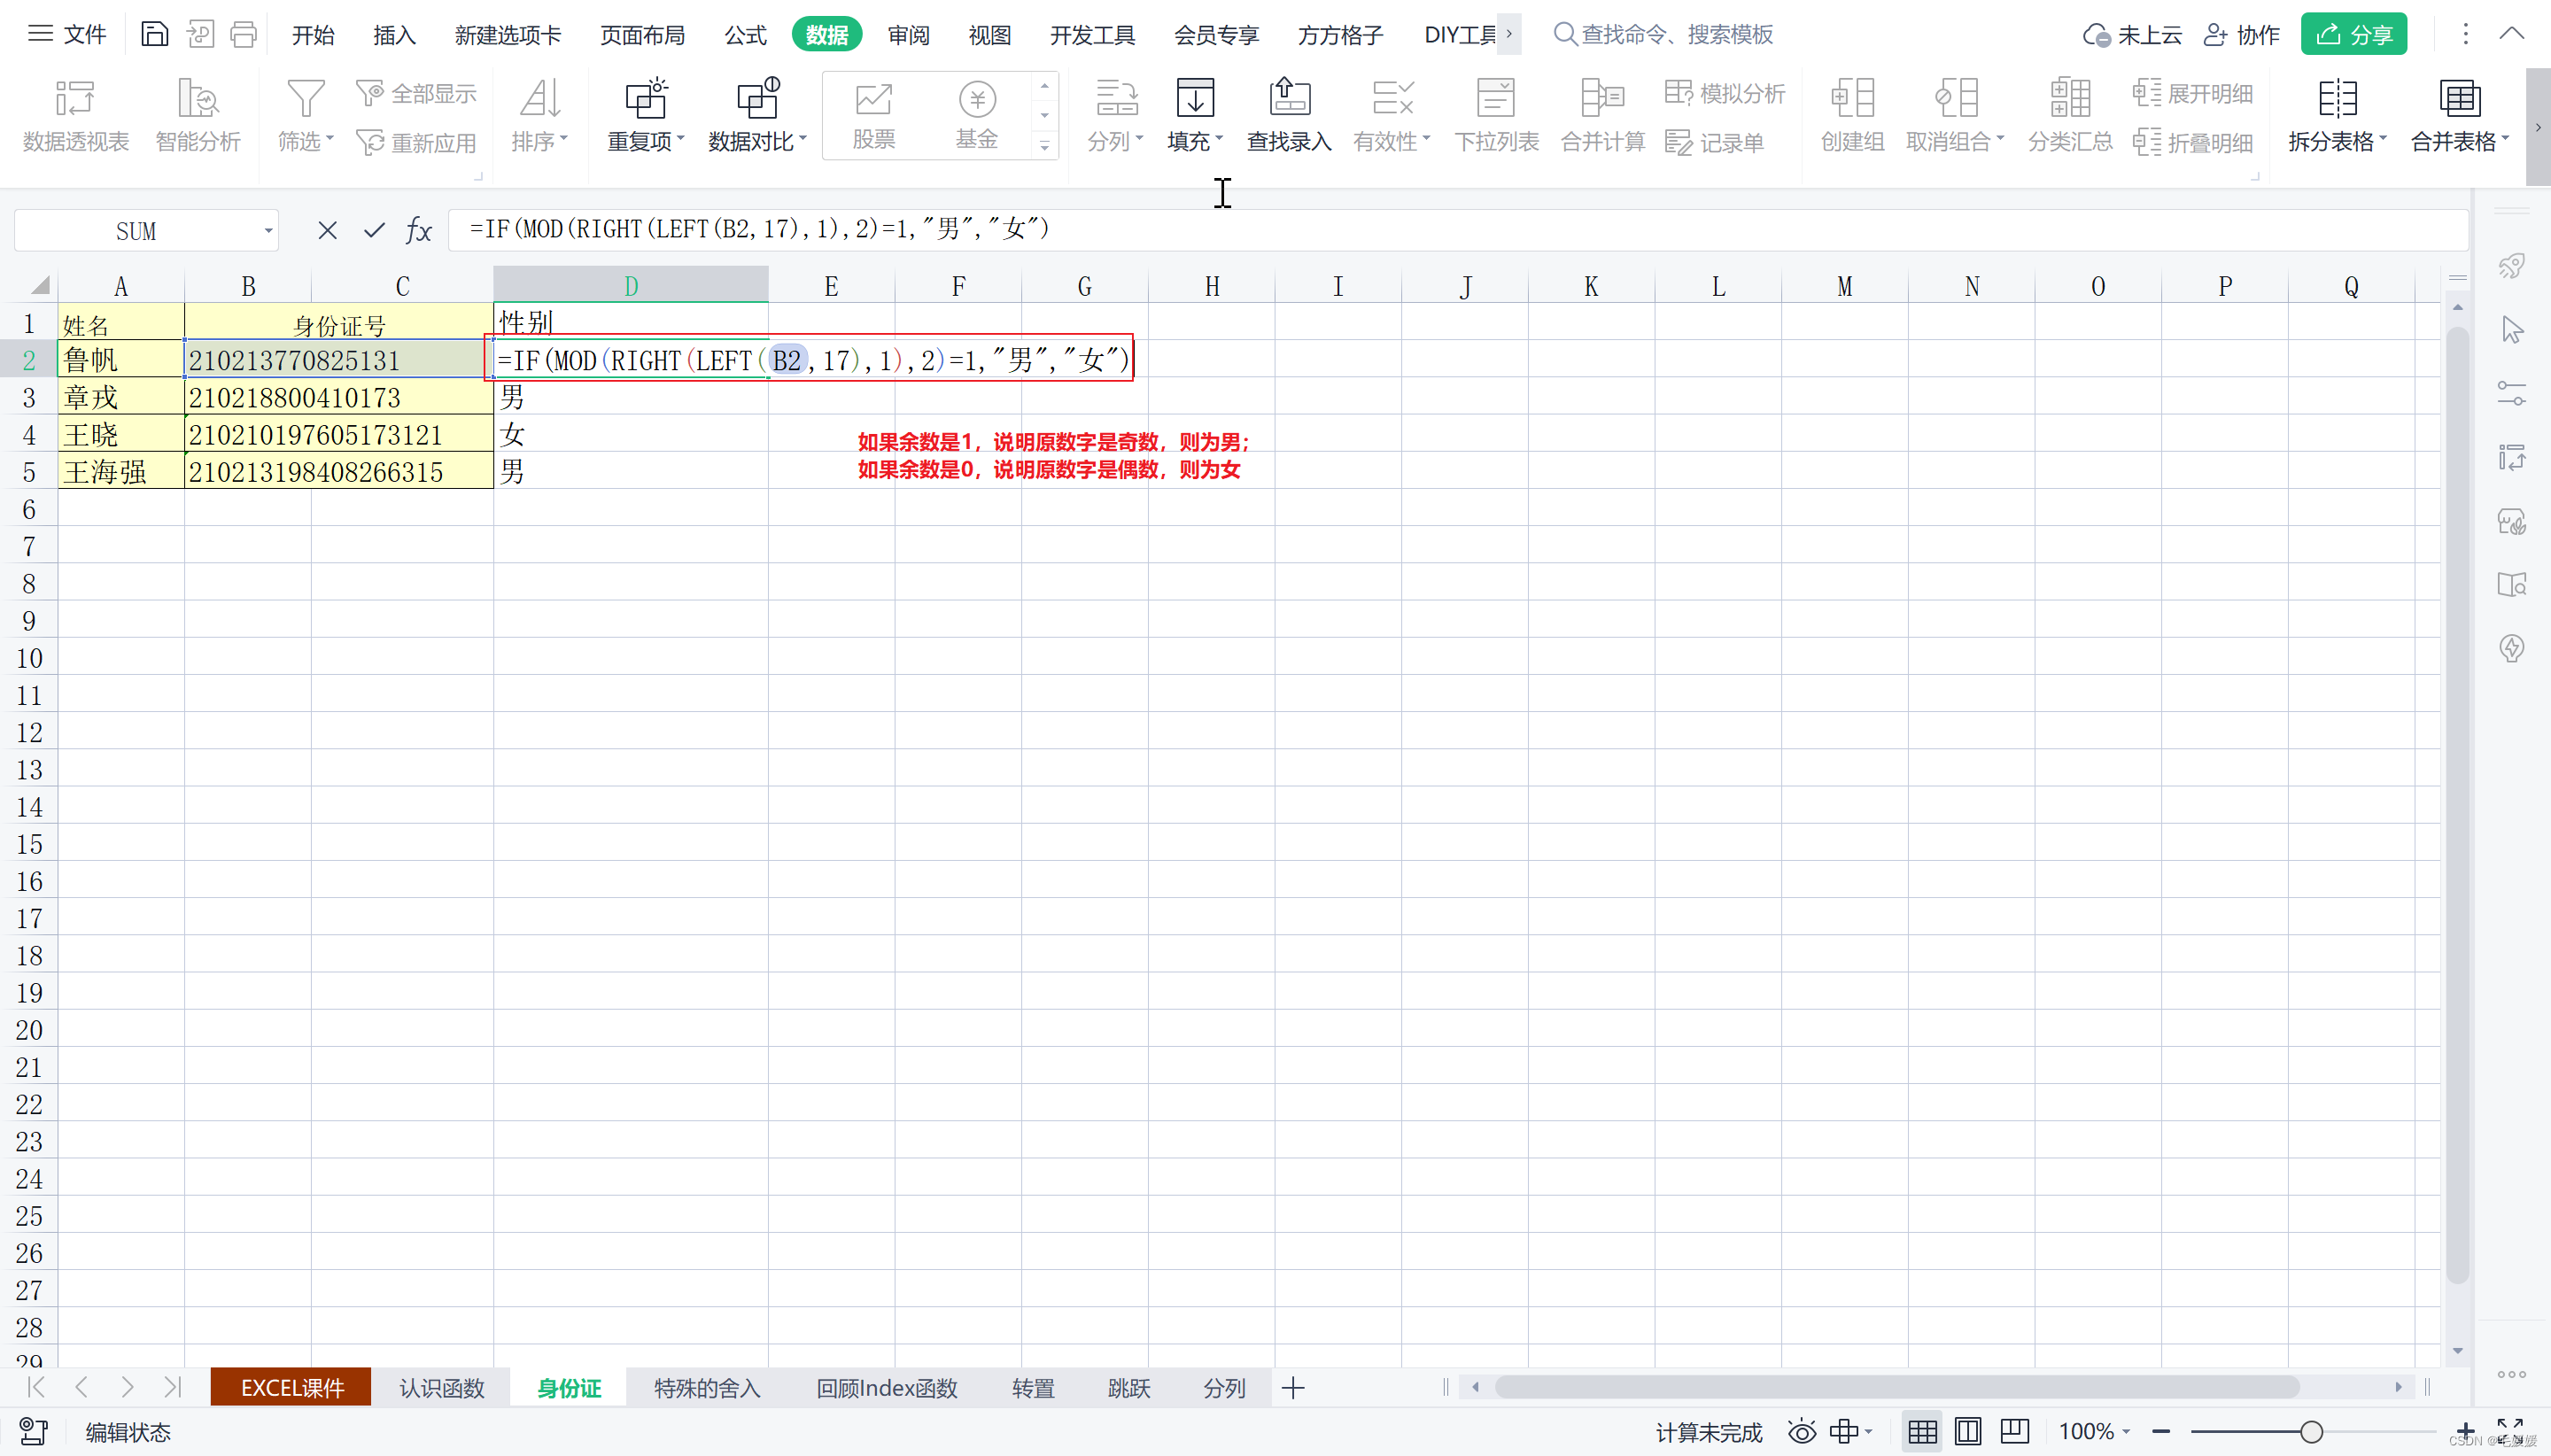
Task: Click the 有效性 data validation icon
Action: (1392, 99)
